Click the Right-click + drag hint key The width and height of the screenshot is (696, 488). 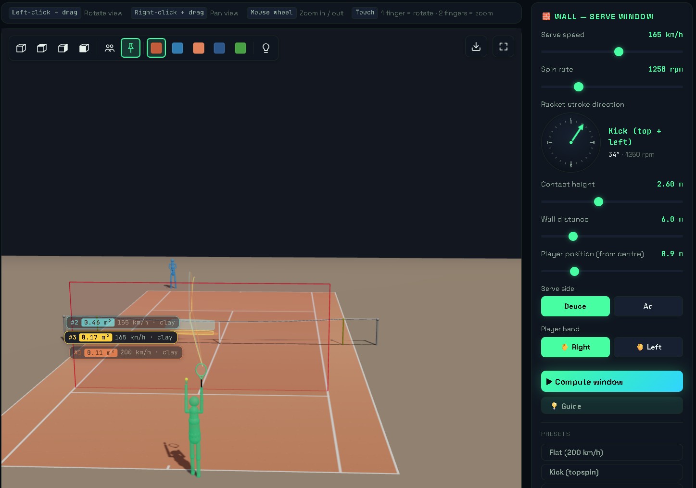tap(169, 13)
